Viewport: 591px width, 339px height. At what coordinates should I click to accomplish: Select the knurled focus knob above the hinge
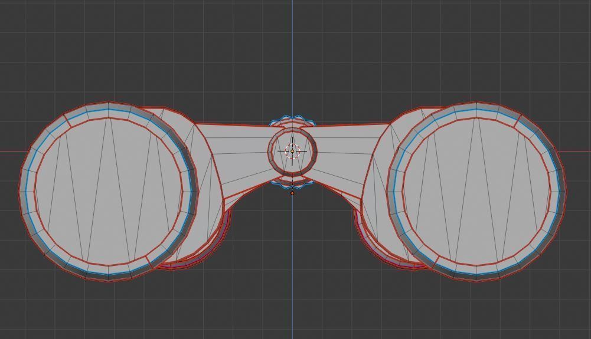(x=292, y=121)
